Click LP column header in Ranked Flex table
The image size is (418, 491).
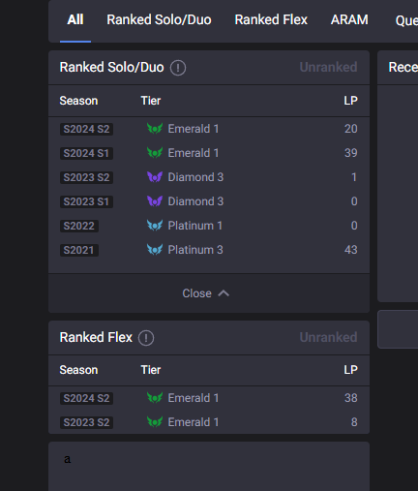(350, 370)
